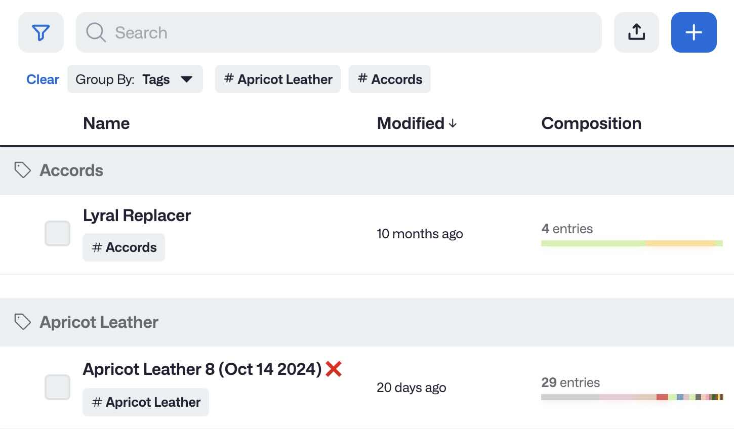Image resolution: width=734 pixels, height=429 pixels.
Task: Select the checkbox for Apricot Leather 8
Action: 57,387
